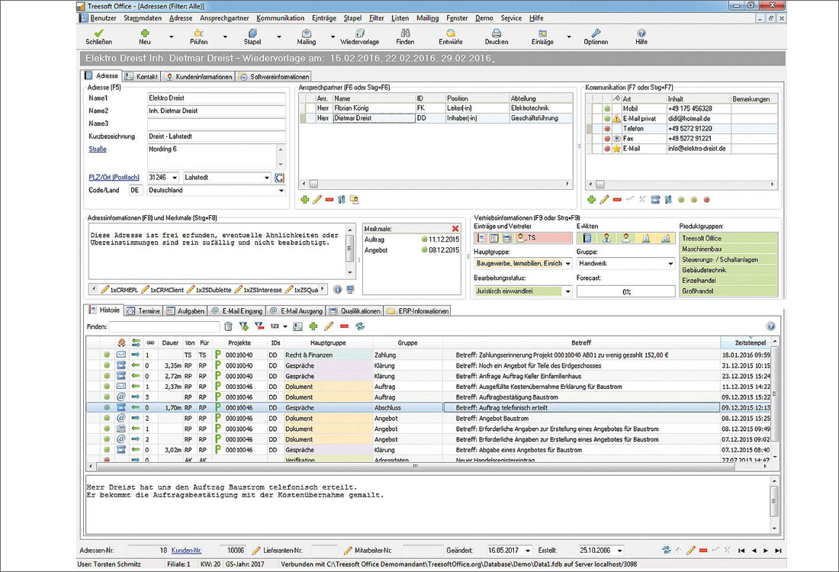Toggle eye icon on Fax row
Screen dimensions: 839x572
617,139
